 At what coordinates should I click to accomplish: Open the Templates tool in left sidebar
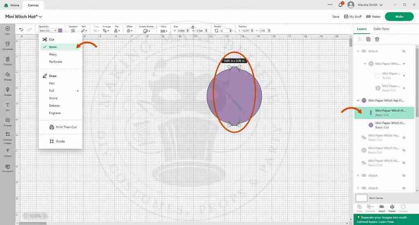click(7, 45)
